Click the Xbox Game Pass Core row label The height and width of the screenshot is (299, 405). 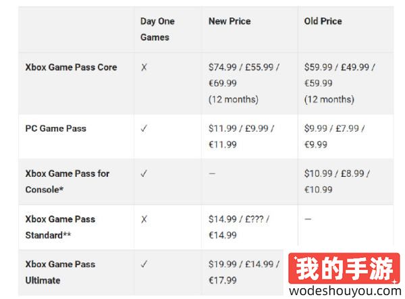coord(71,67)
